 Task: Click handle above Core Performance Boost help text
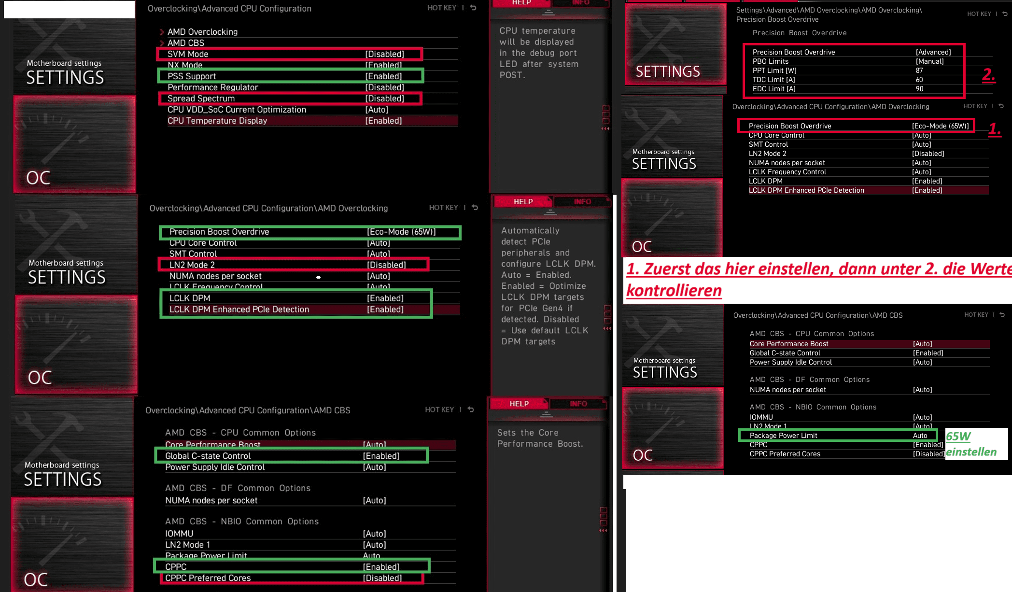[x=547, y=414]
